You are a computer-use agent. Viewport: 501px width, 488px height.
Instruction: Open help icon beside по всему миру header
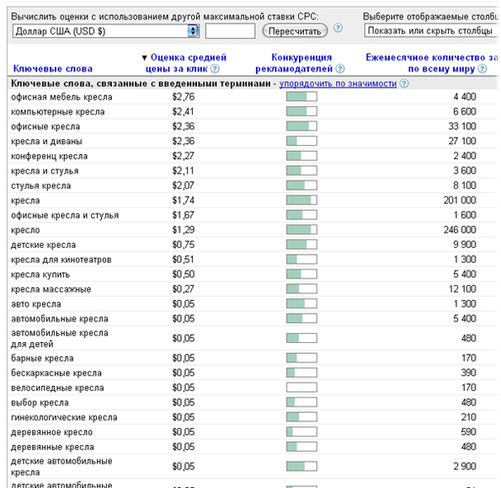point(482,68)
